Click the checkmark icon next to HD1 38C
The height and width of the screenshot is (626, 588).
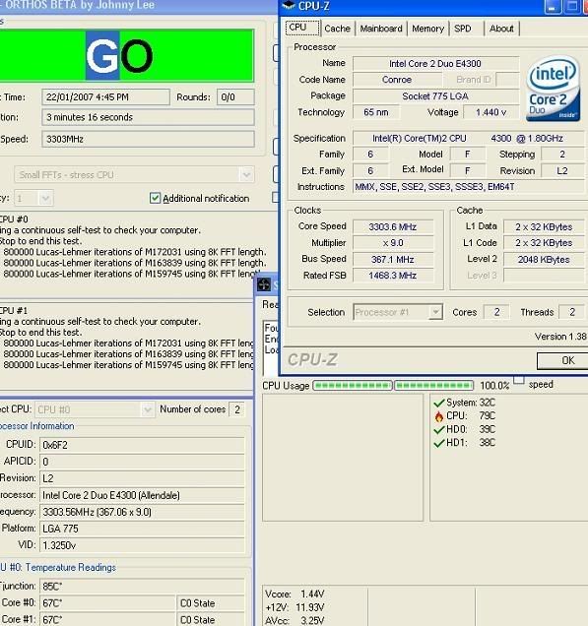(439, 443)
